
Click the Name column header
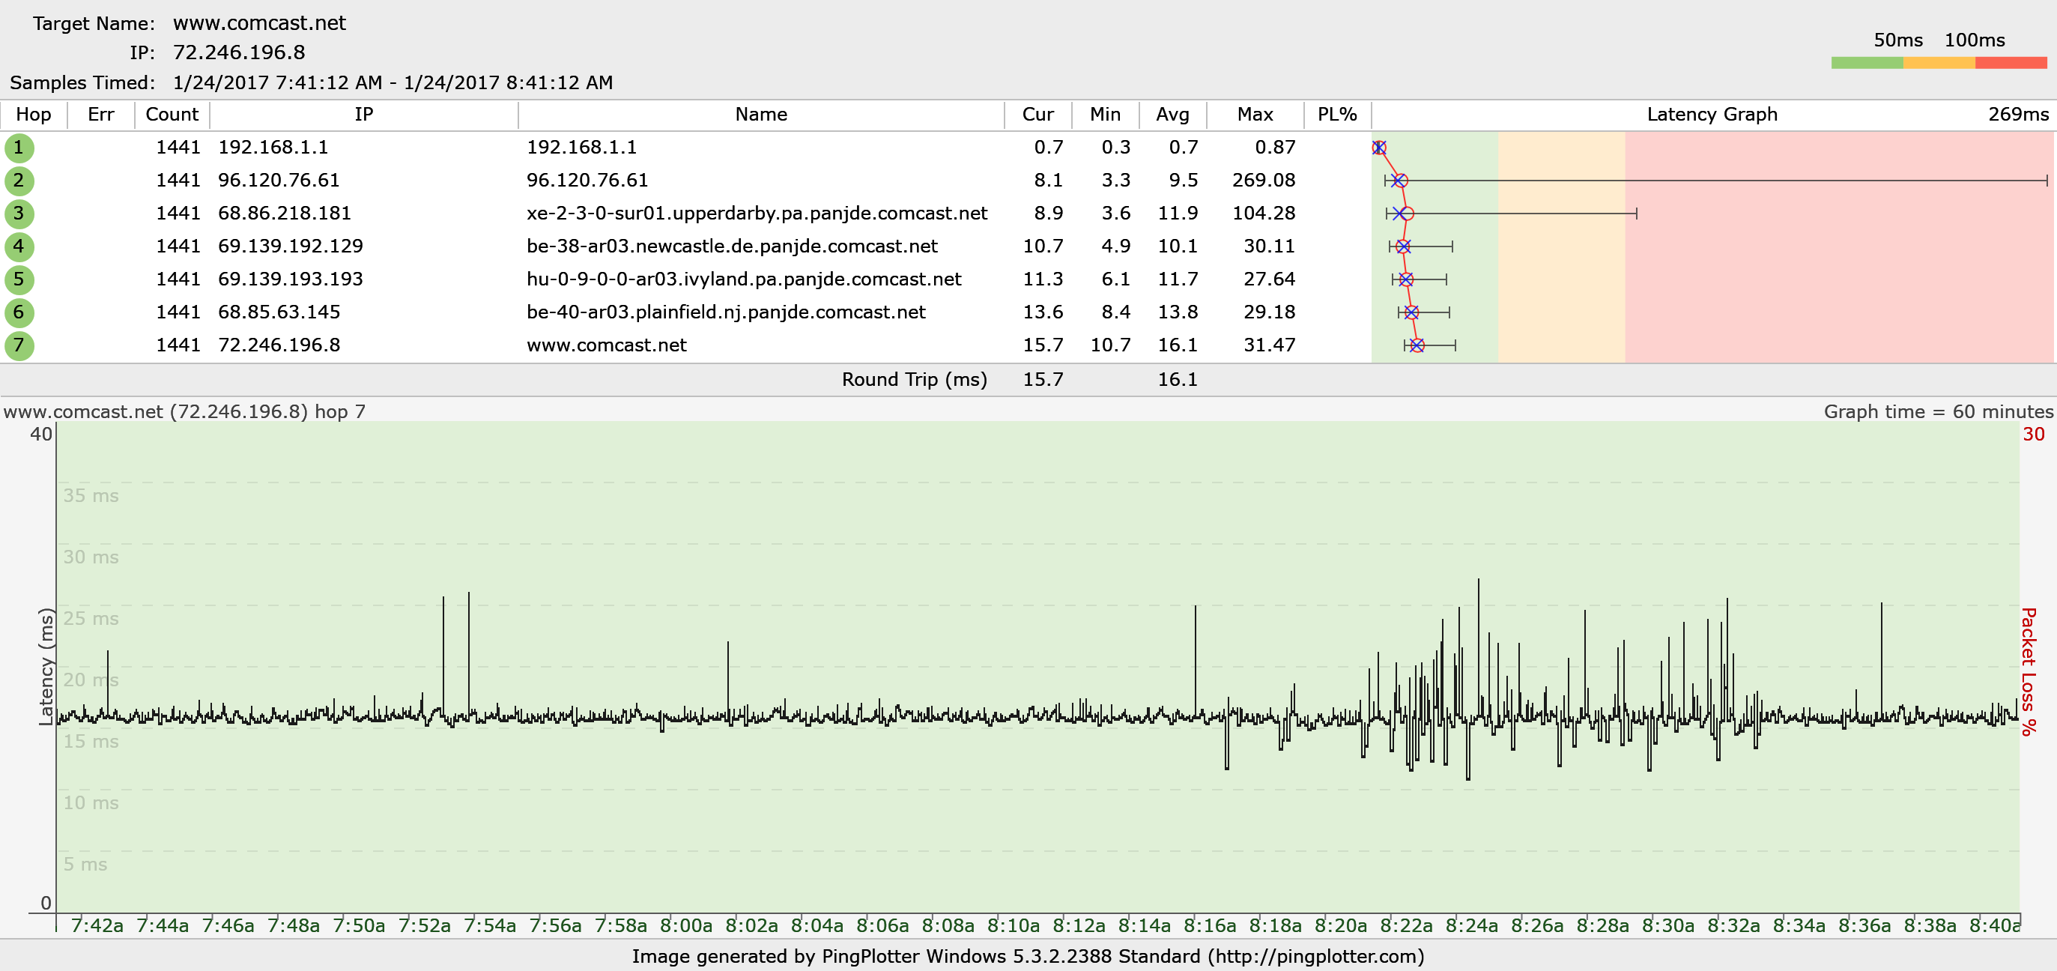[x=761, y=114]
